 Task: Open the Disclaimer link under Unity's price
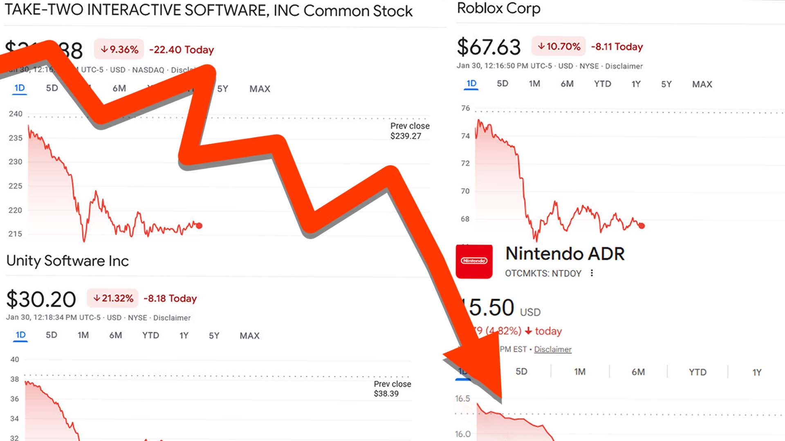tap(173, 318)
